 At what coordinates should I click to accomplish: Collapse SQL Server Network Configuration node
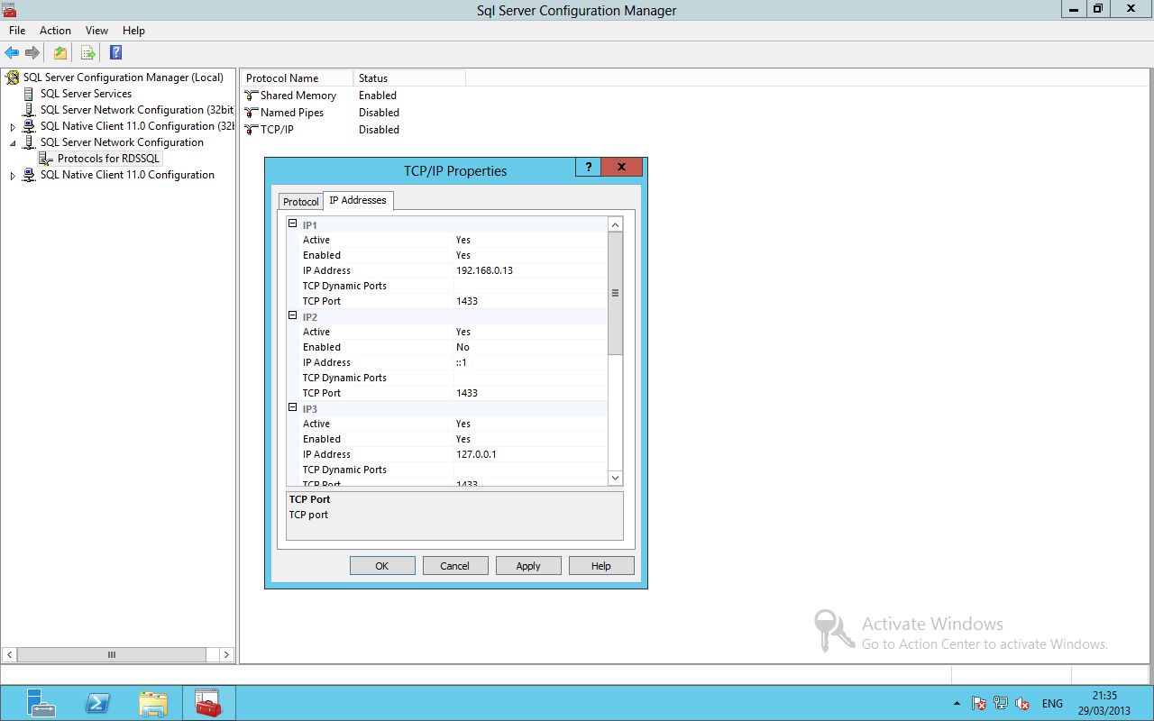pos(13,143)
